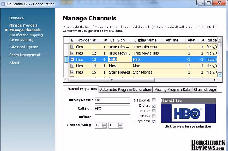Open the Channel Logo tab

tap(205, 90)
